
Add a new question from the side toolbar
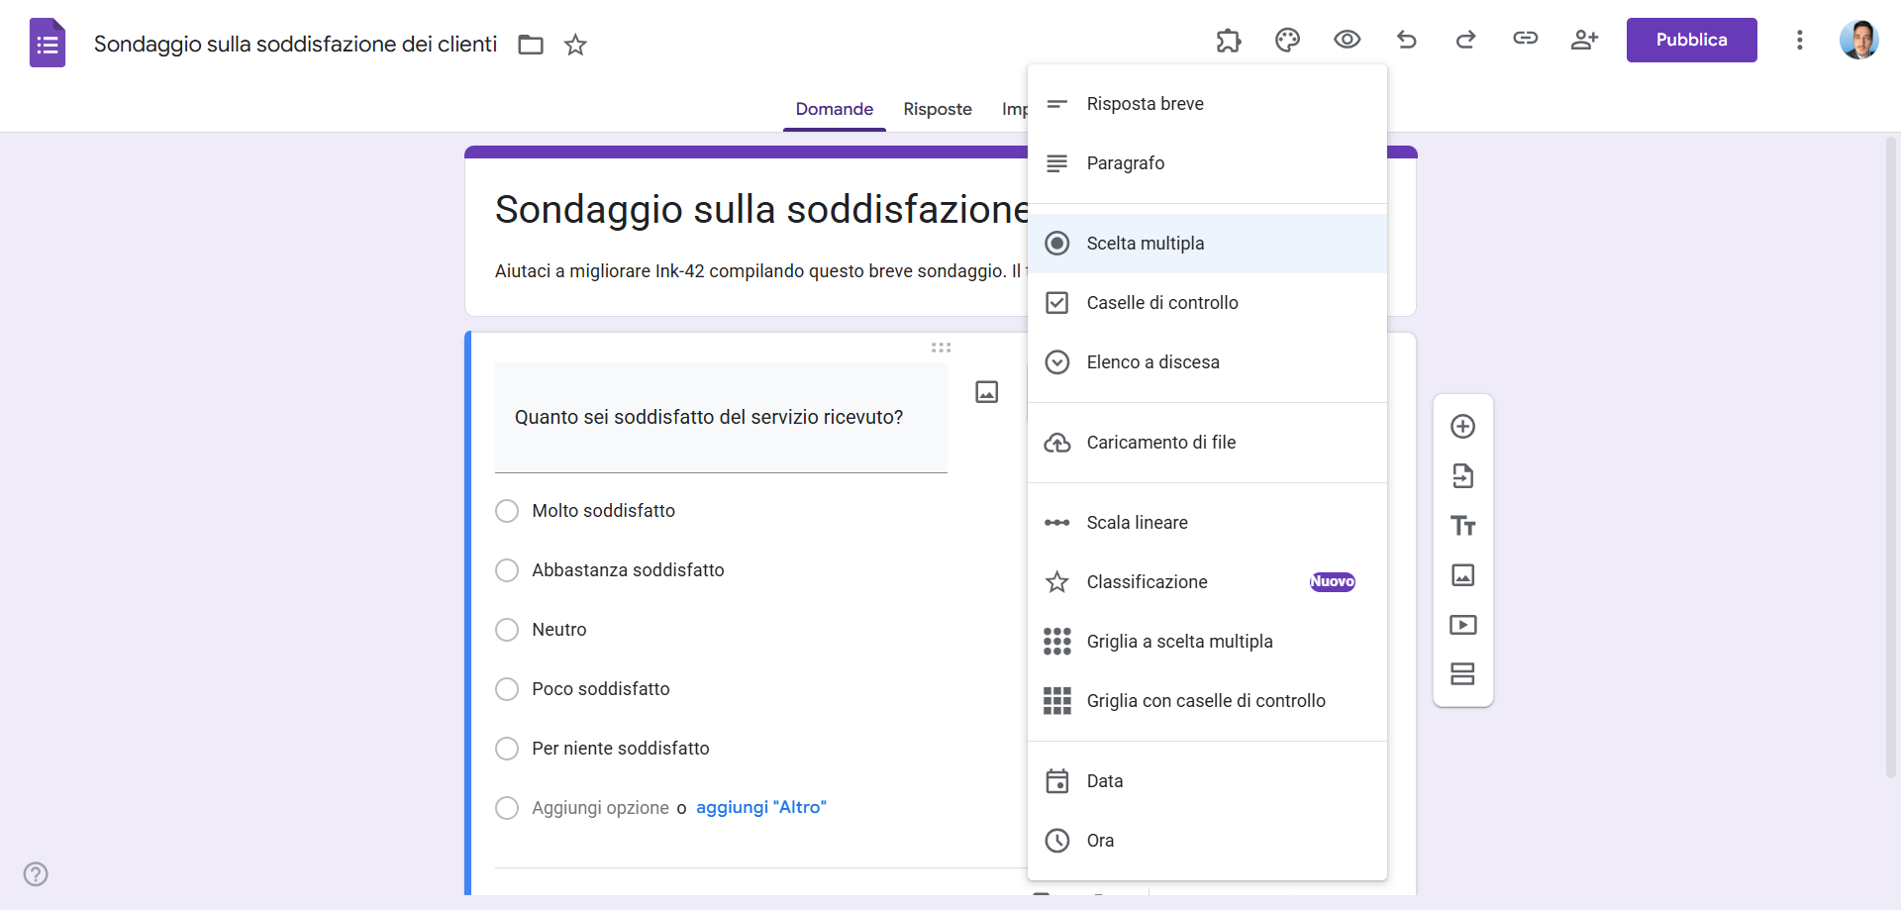1463,426
